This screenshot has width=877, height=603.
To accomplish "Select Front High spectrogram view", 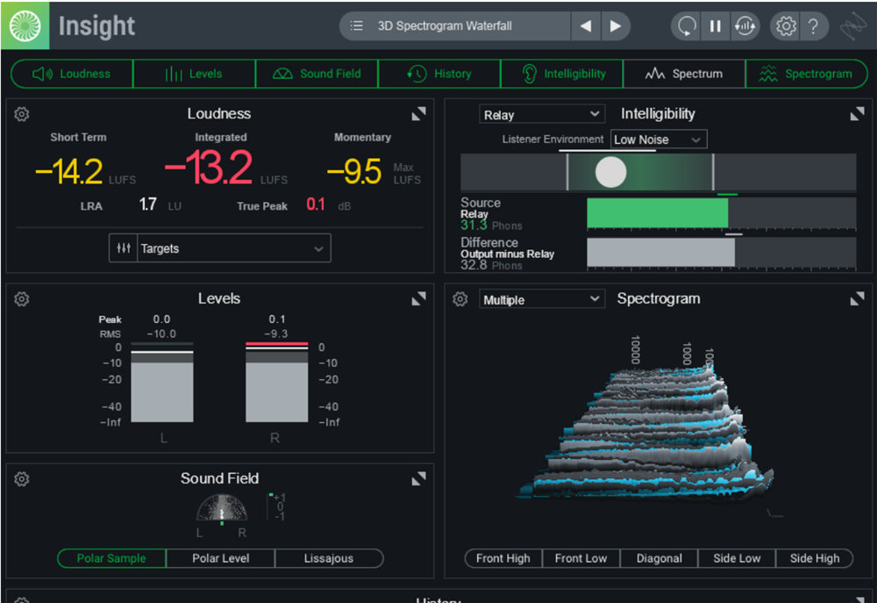I will (x=503, y=558).
